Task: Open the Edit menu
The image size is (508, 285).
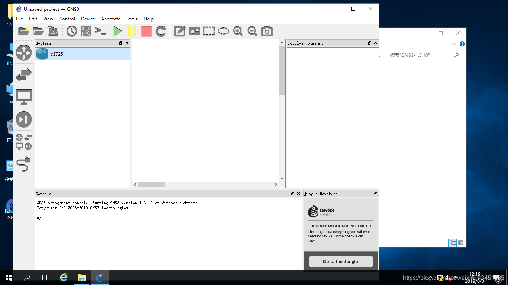Action: pos(33,19)
